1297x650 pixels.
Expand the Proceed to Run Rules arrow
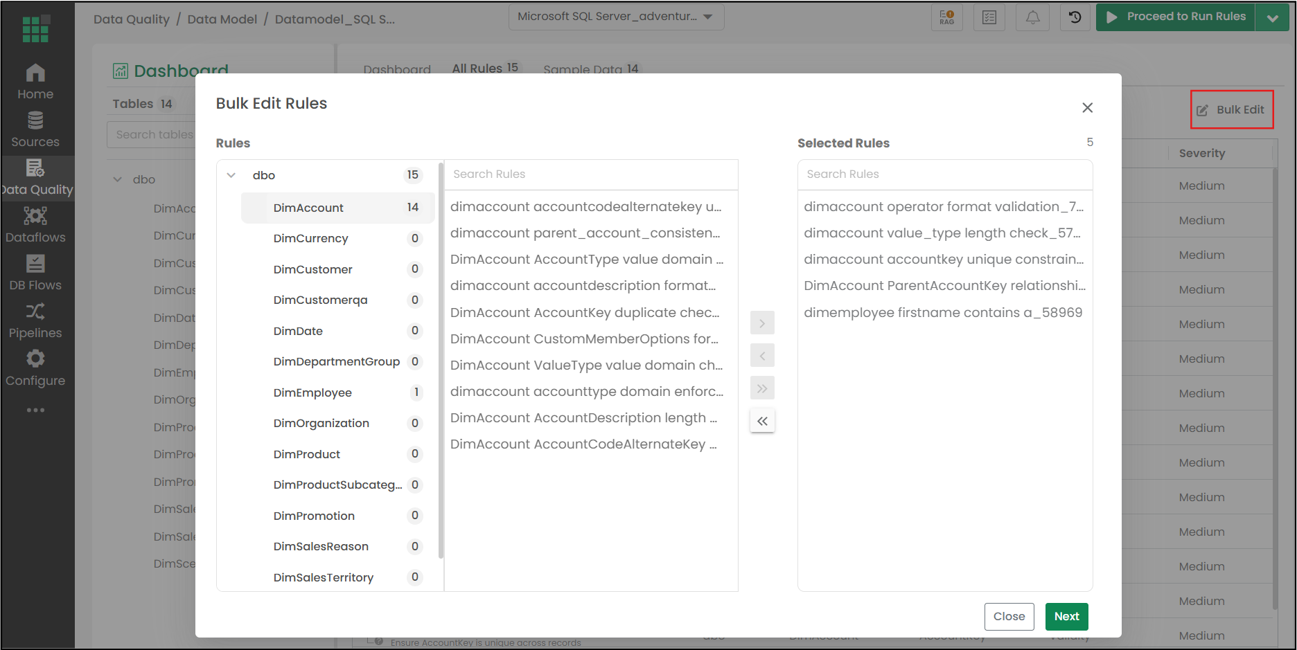[x=1272, y=17]
